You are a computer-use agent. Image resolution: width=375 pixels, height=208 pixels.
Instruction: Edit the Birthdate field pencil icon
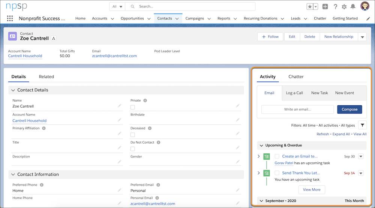pos(237,120)
